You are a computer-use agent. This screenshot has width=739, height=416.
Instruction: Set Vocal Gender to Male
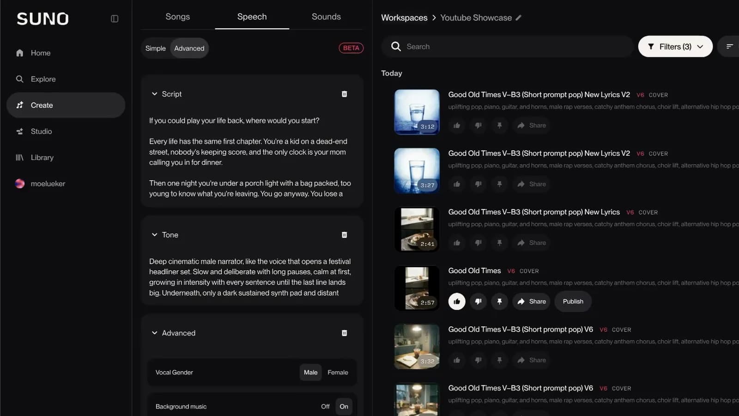(311, 373)
